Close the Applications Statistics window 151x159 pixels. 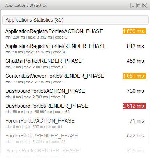click(145, 6)
